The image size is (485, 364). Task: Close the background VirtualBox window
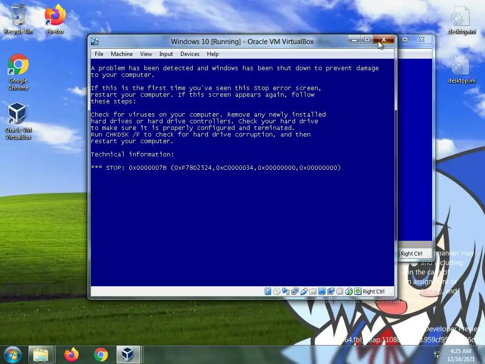pyautogui.click(x=422, y=39)
